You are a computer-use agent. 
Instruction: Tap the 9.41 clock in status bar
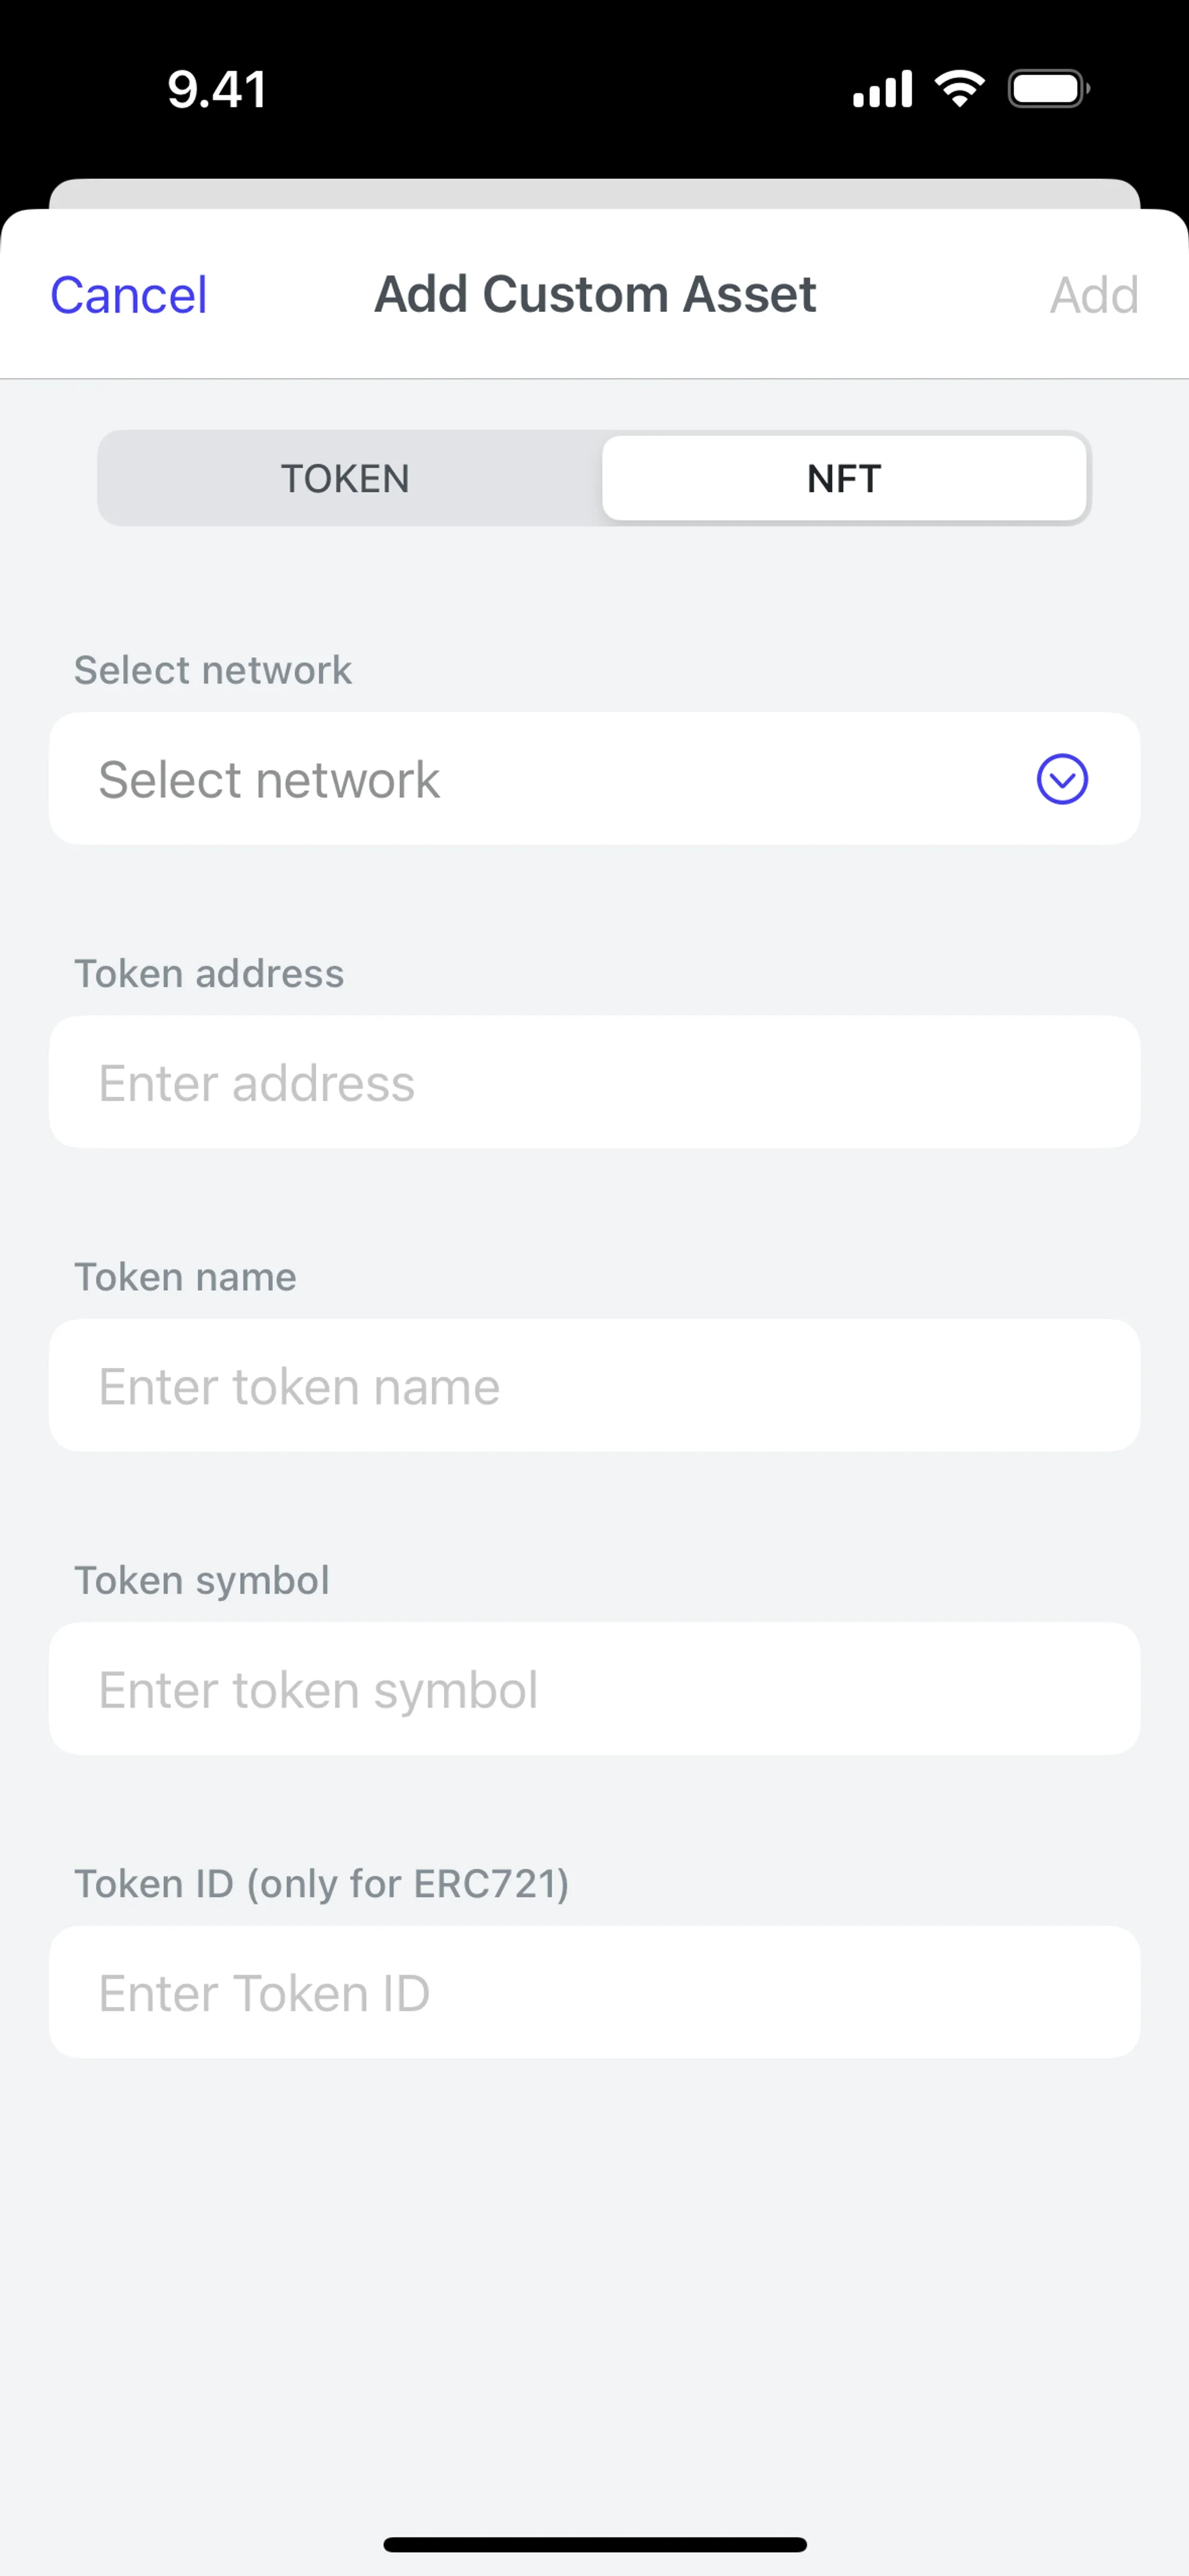point(217,89)
